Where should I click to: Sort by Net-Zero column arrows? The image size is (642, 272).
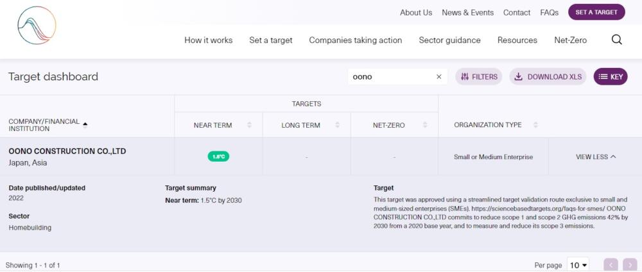[x=426, y=125]
